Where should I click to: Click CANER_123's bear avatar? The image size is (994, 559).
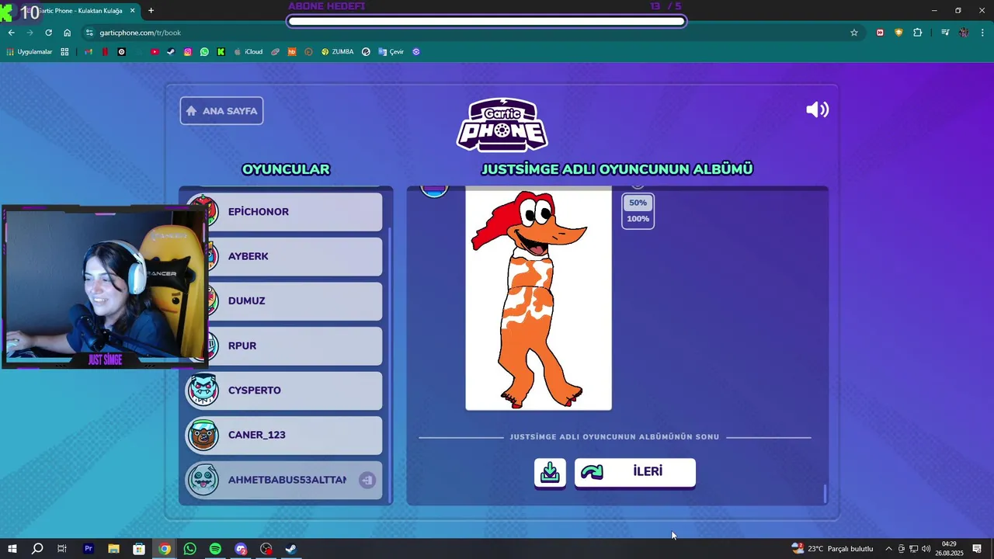click(202, 435)
